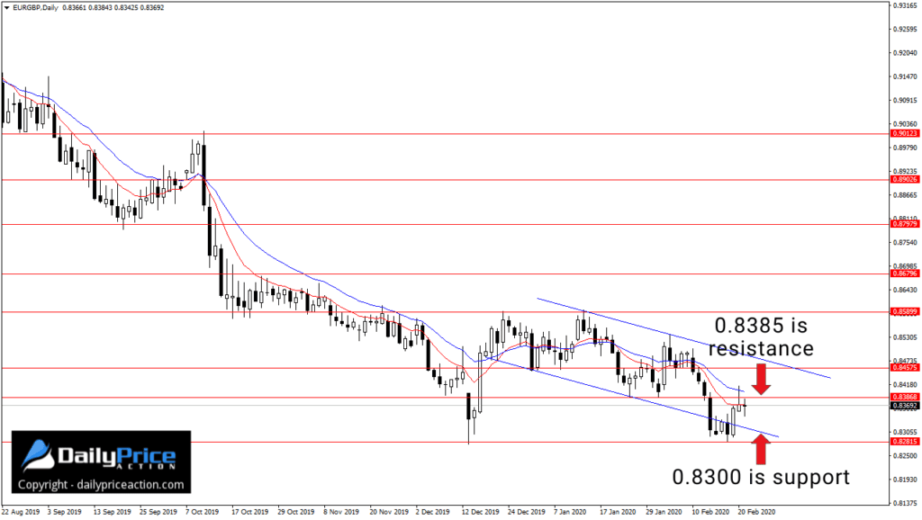The height and width of the screenshot is (520, 922).
Task: Click the 0.82500 price scale value
Action: pyautogui.click(x=906, y=455)
